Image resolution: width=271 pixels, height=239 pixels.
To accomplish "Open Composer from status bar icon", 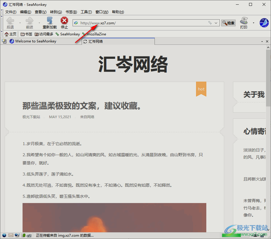I will pyautogui.click(x=17, y=235).
